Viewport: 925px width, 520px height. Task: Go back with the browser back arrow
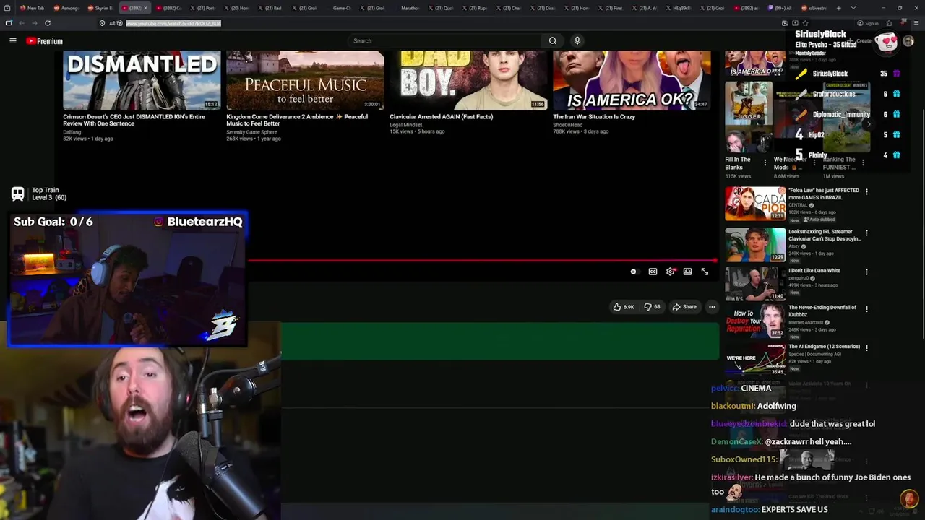point(22,23)
